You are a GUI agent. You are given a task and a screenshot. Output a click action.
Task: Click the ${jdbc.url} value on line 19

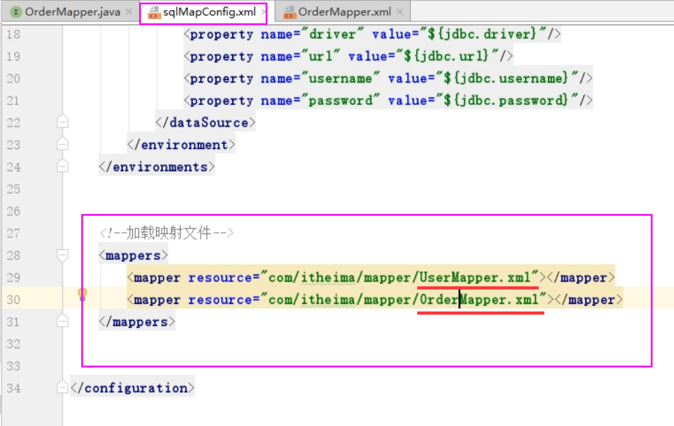447,56
